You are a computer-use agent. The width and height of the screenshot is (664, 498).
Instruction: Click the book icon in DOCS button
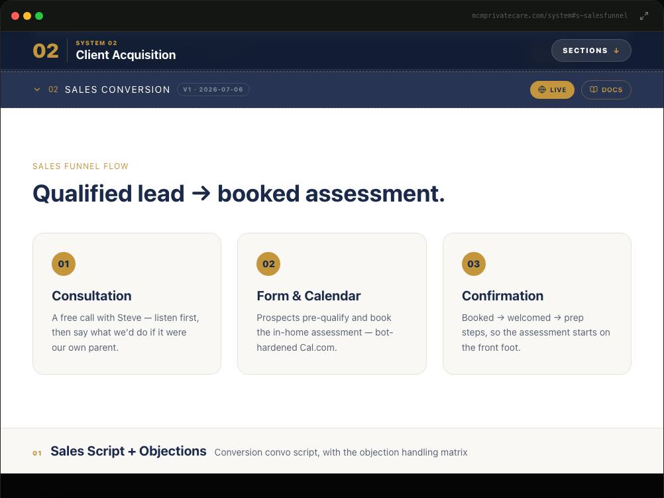594,90
